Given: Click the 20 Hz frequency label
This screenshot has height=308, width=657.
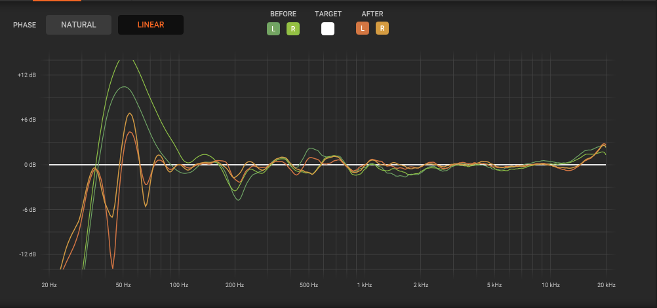Looking at the screenshot, I should pyautogui.click(x=49, y=285).
